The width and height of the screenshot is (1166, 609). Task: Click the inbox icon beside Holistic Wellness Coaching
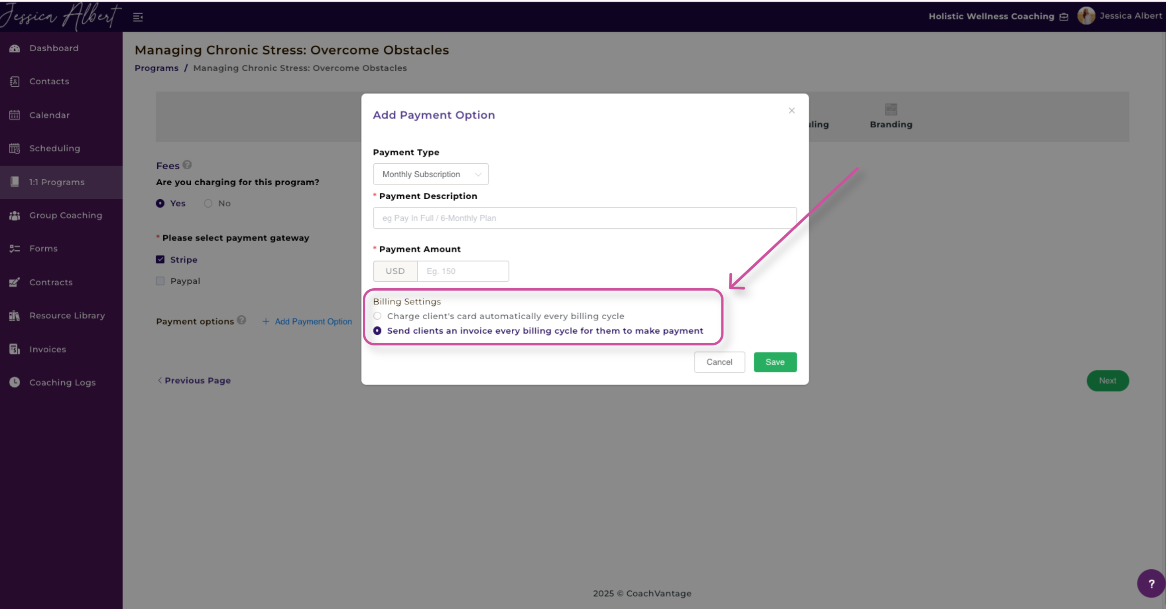click(x=1064, y=17)
